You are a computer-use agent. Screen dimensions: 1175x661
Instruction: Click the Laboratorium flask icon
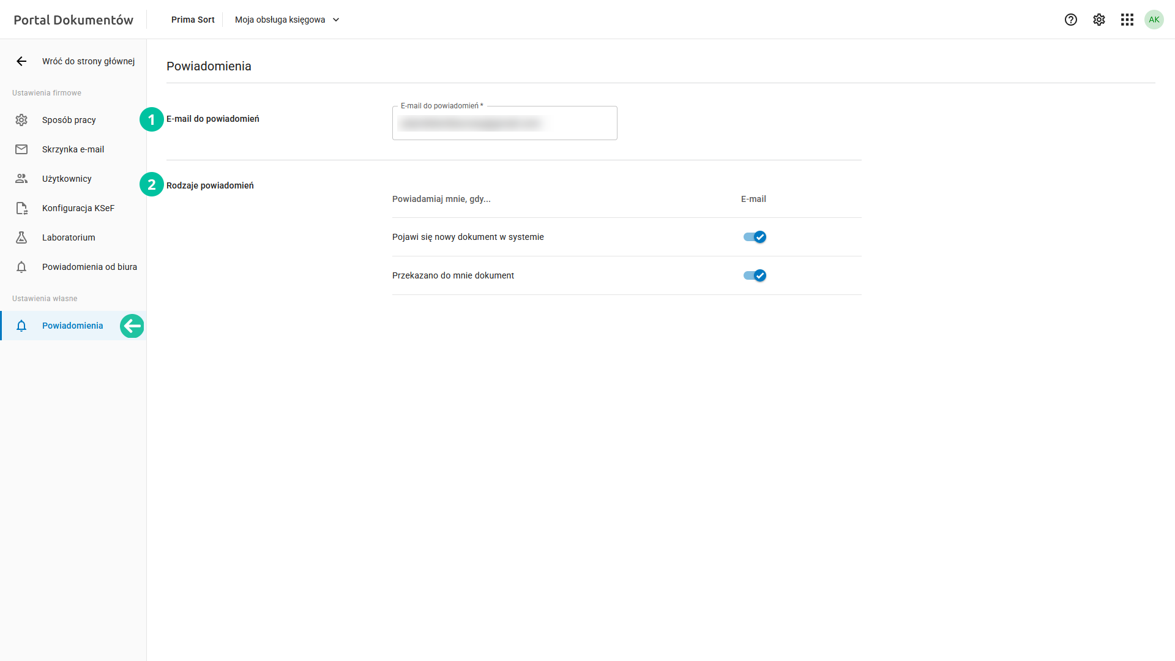[21, 237]
